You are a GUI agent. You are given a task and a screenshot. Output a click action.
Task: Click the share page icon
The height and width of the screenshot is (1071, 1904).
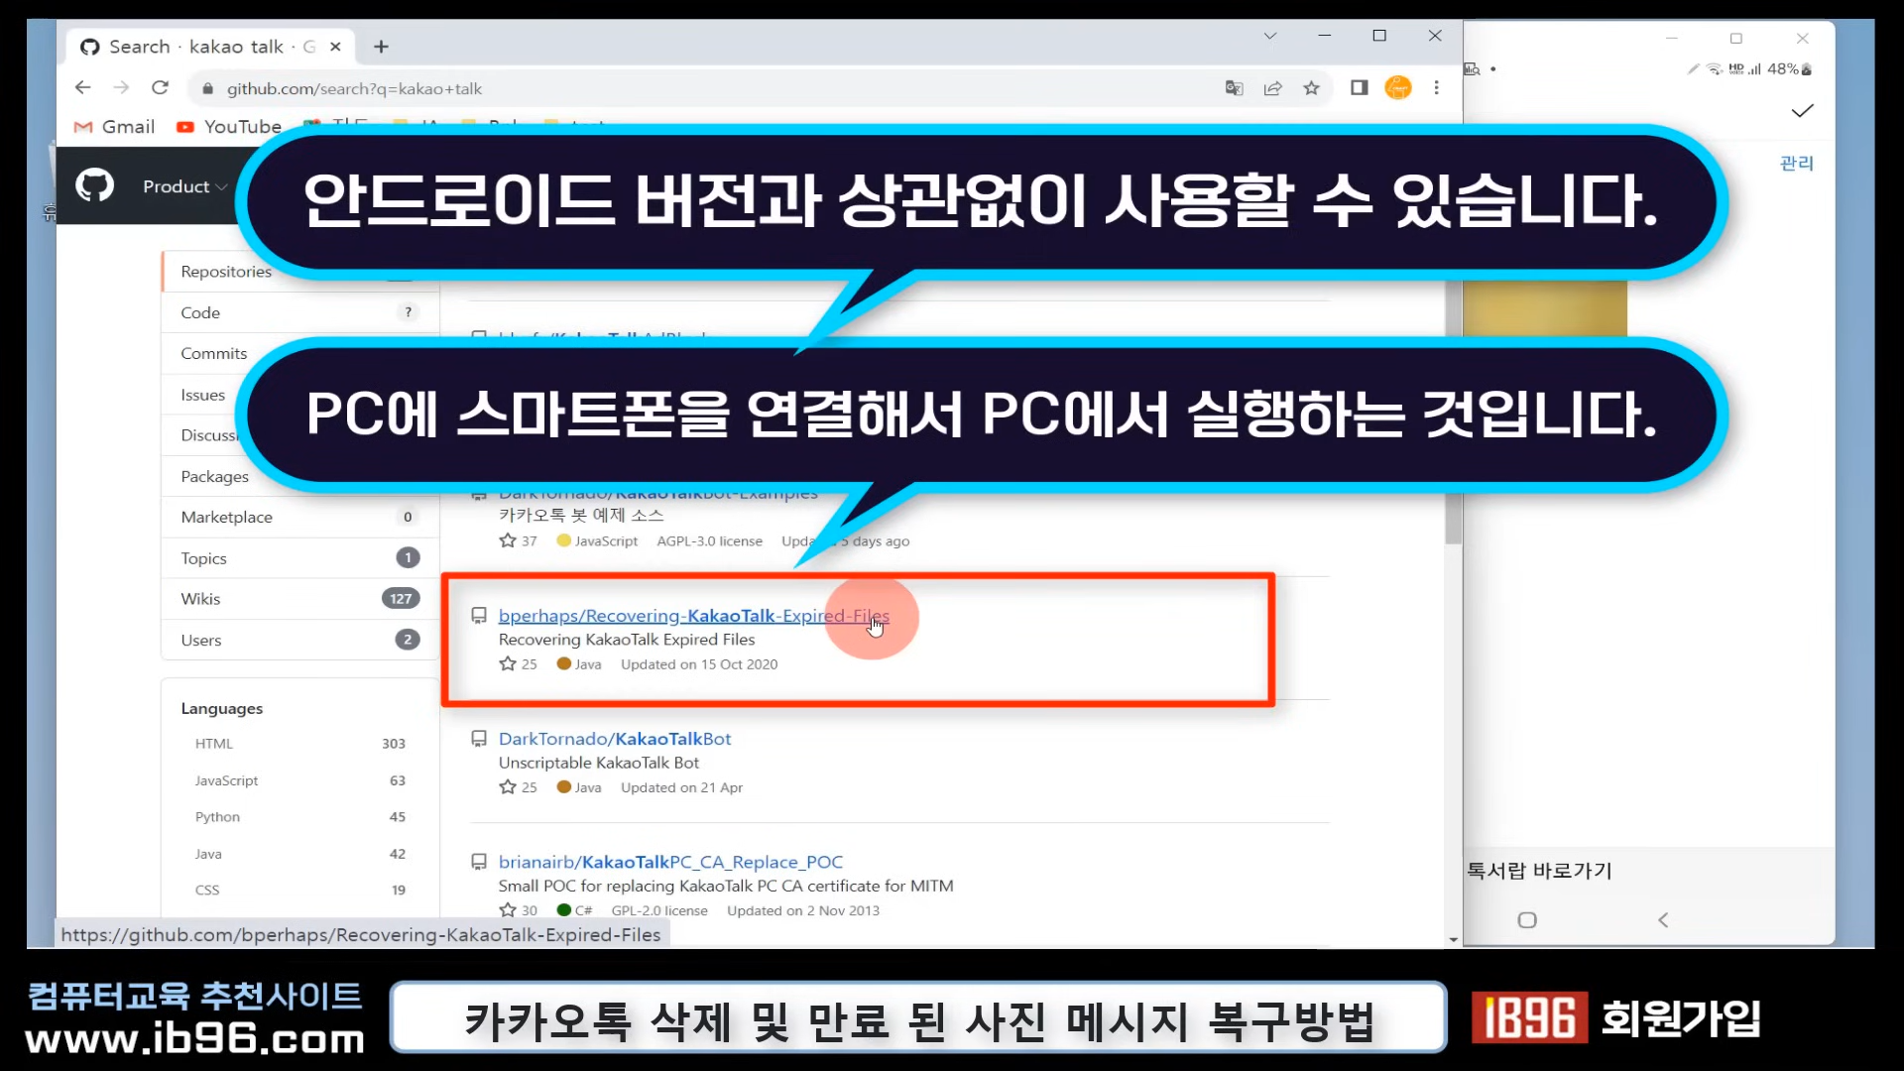tap(1272, 88)
